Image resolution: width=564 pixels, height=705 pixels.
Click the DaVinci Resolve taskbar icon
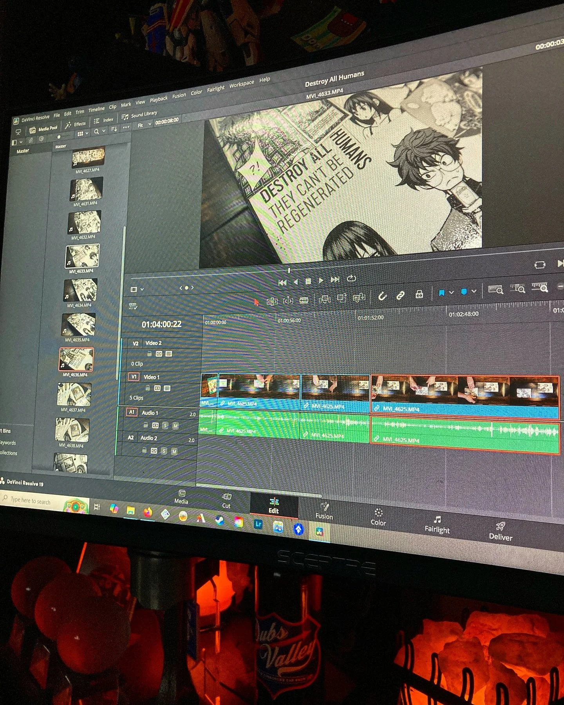click(x=320, y=531)
